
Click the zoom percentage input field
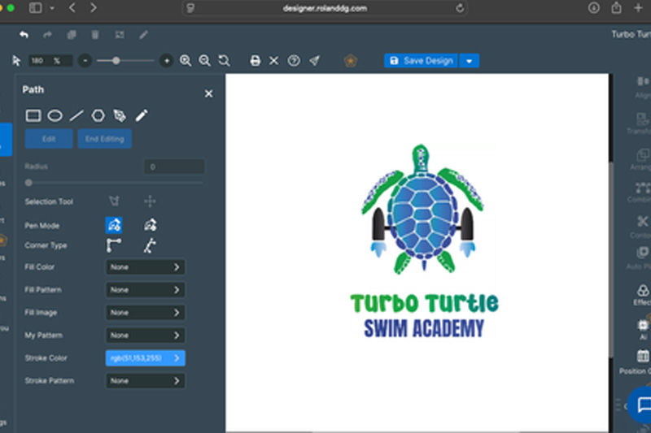pyautogui.click(x=50, y=61)
